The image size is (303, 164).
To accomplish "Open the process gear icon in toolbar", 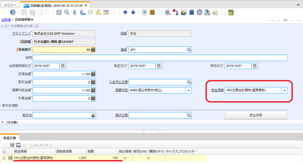I will coord(199,13).
